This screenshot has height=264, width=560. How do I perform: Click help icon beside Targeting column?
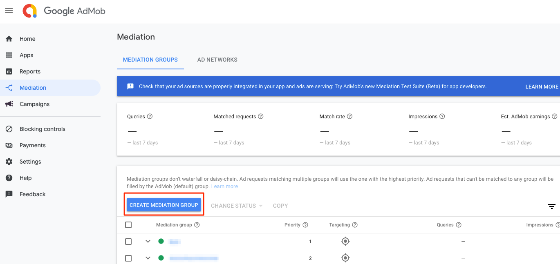point(355,225)
